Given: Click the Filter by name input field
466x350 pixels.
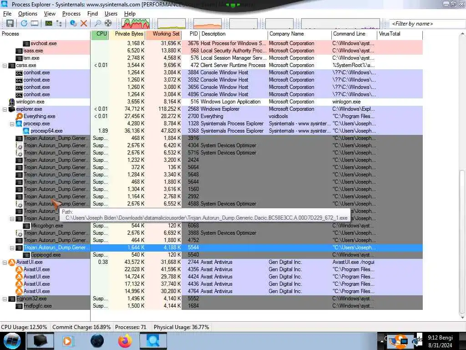Looking at the screenshot, I should 427,24.
